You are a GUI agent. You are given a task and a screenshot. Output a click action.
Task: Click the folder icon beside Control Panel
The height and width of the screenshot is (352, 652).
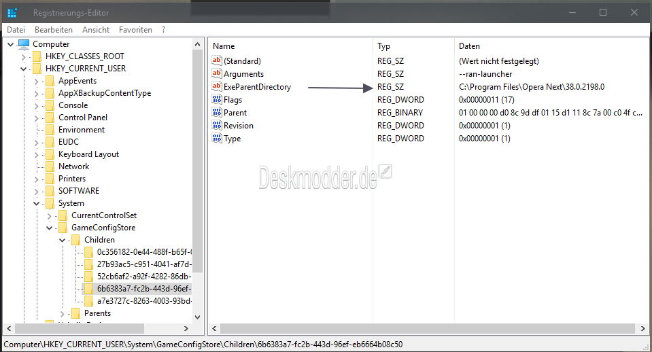tap(50, 118)
